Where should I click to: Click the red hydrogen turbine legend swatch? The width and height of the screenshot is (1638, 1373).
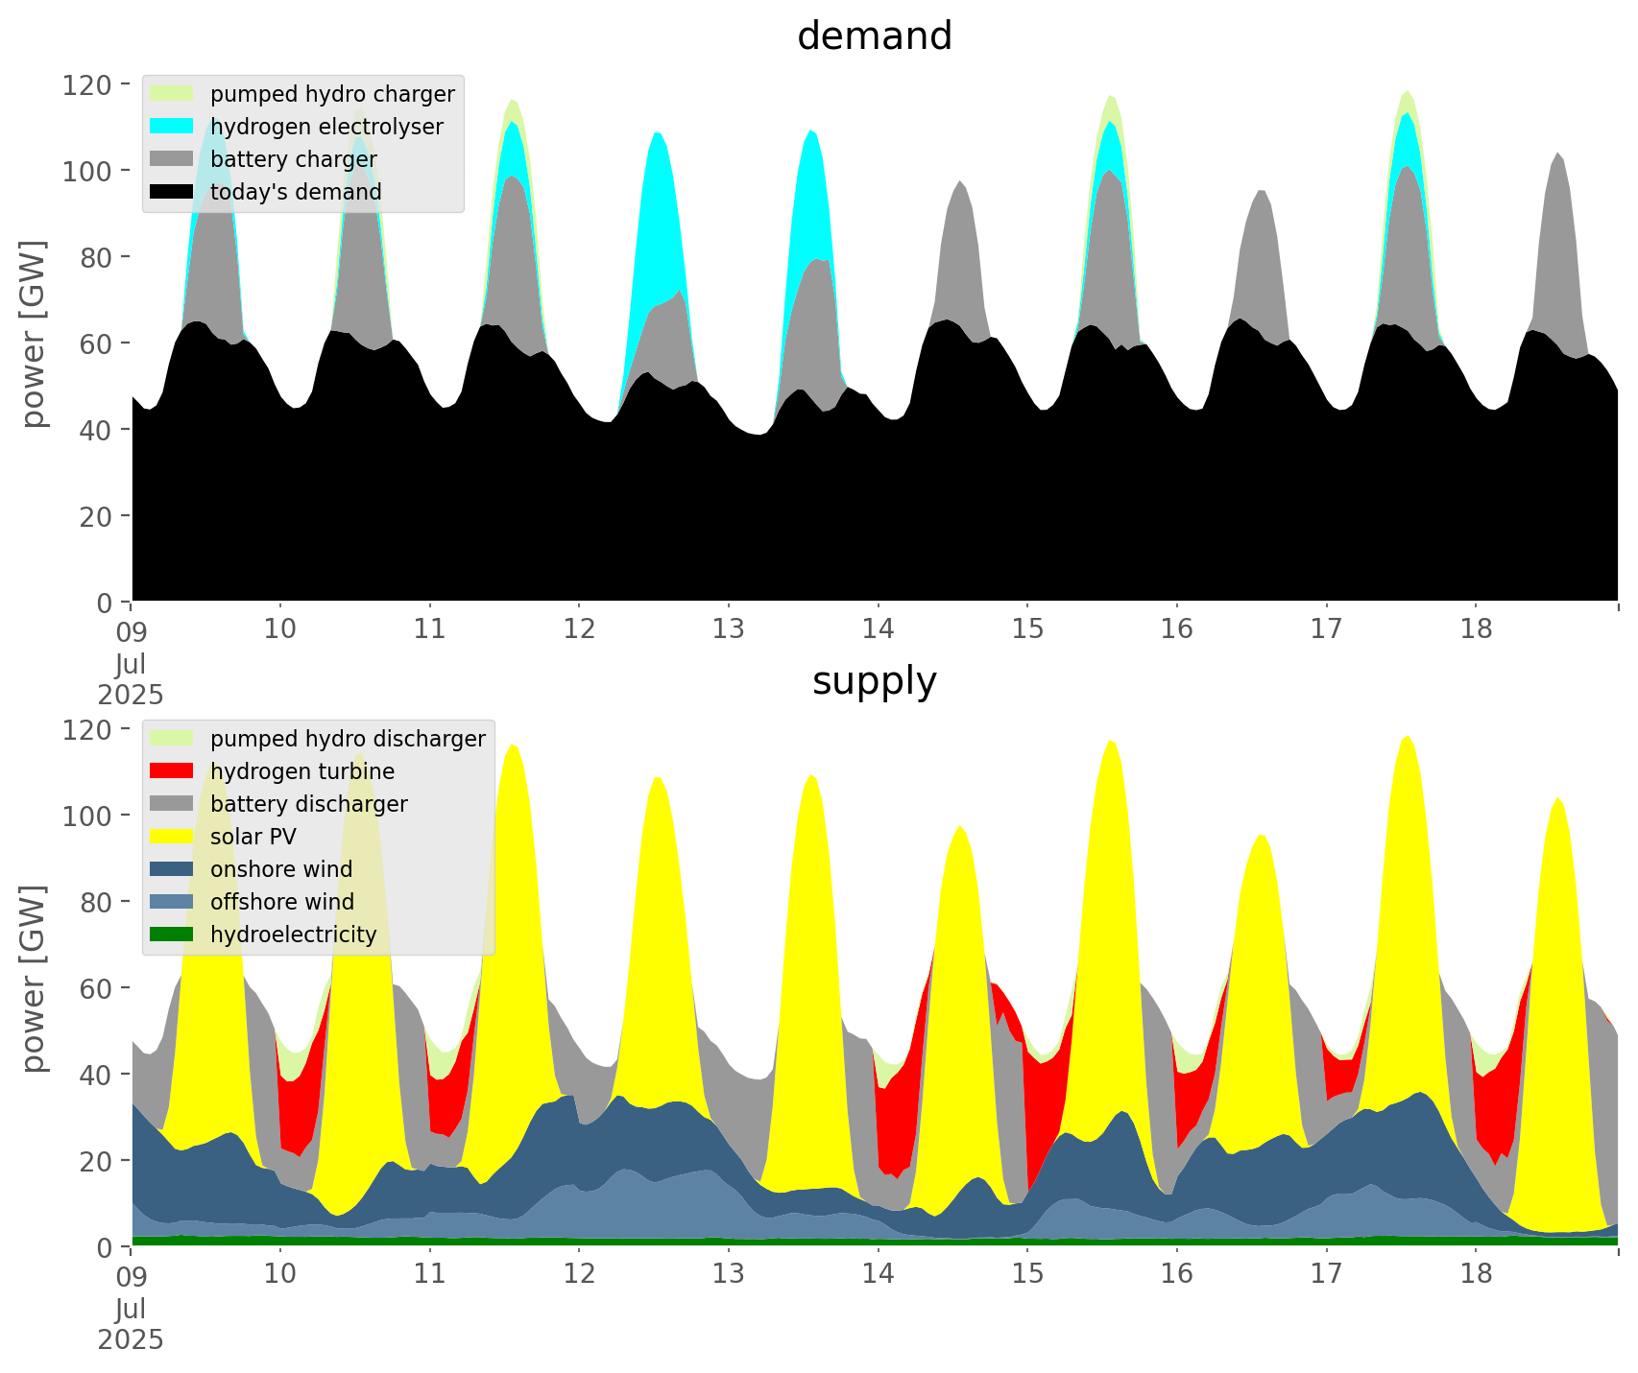tap(171, 771)
